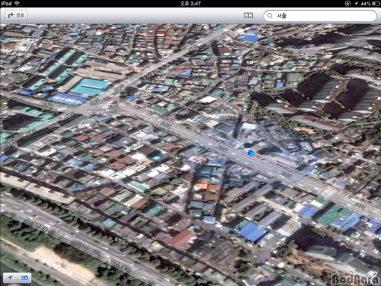Toggle the 3D map view
This screenshot has width=381, height=286.
tap(24, 278)
